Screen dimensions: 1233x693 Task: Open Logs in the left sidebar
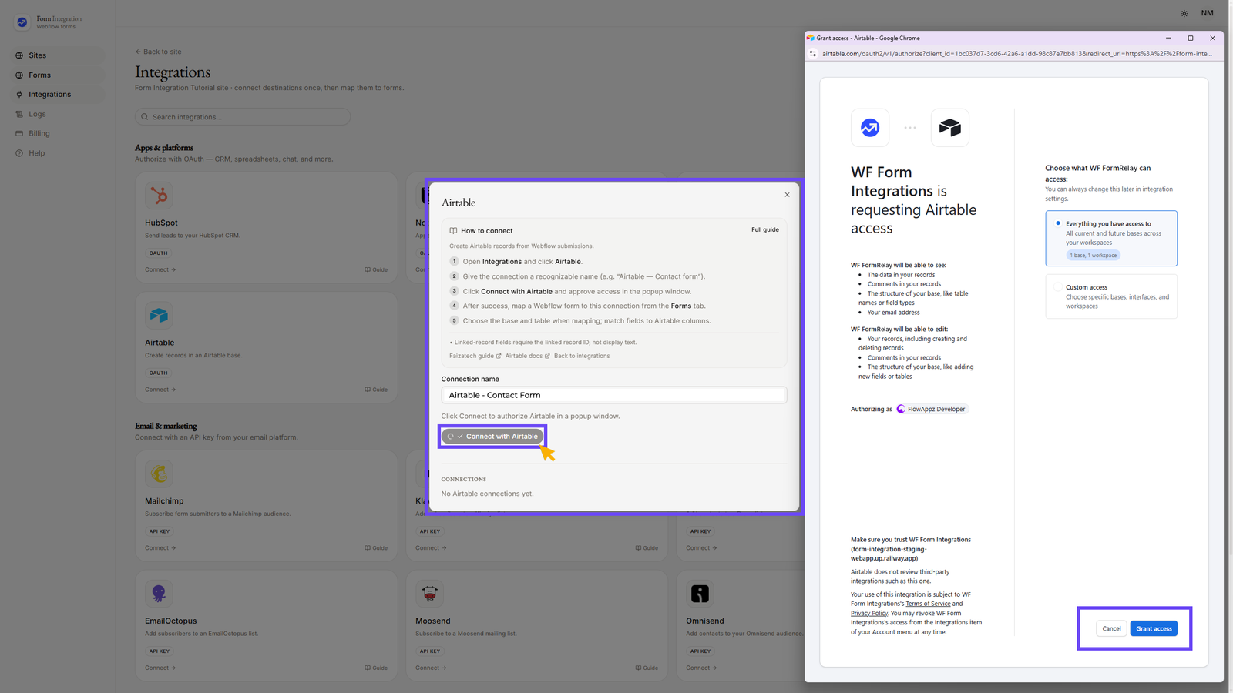(58, 114)
